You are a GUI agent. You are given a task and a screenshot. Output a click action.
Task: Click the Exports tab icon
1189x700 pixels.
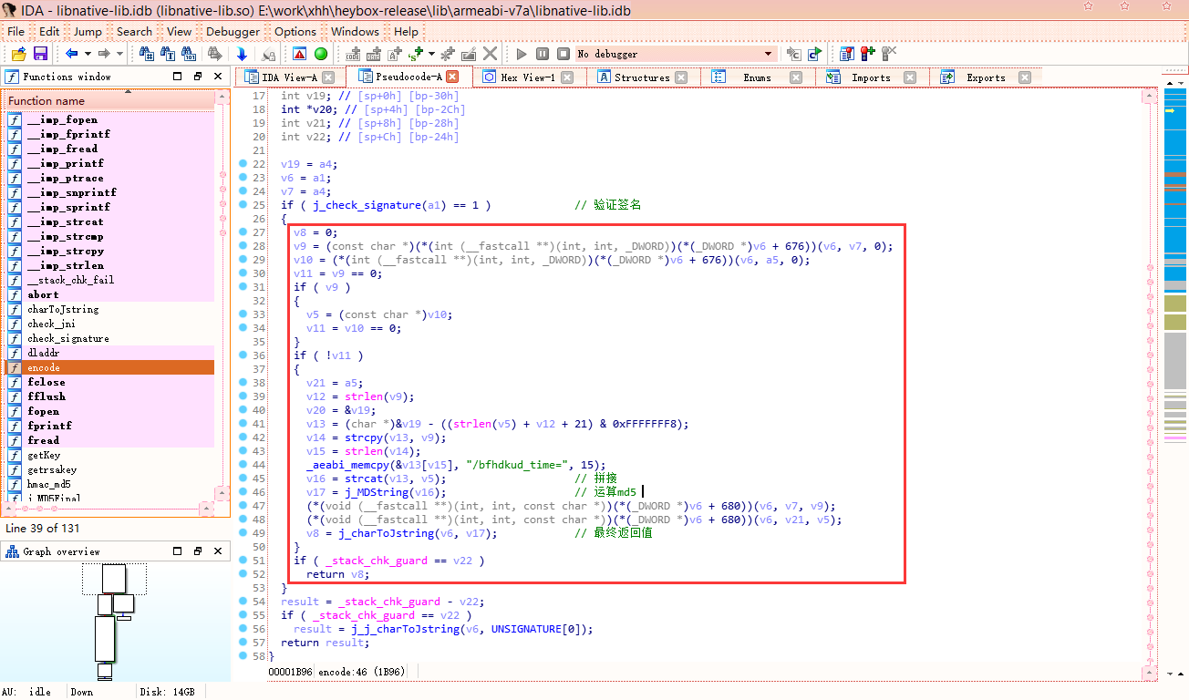947,77
